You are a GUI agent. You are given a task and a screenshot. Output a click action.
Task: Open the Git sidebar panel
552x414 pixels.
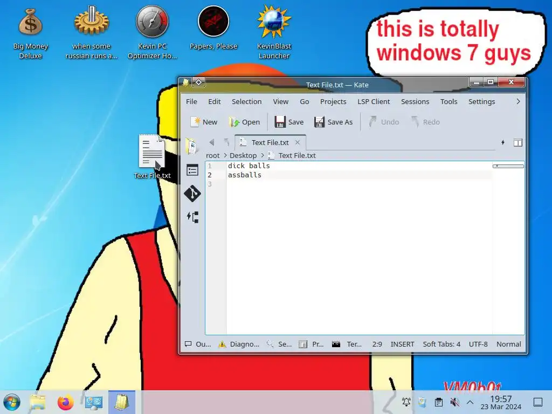(x=192, y=194)
